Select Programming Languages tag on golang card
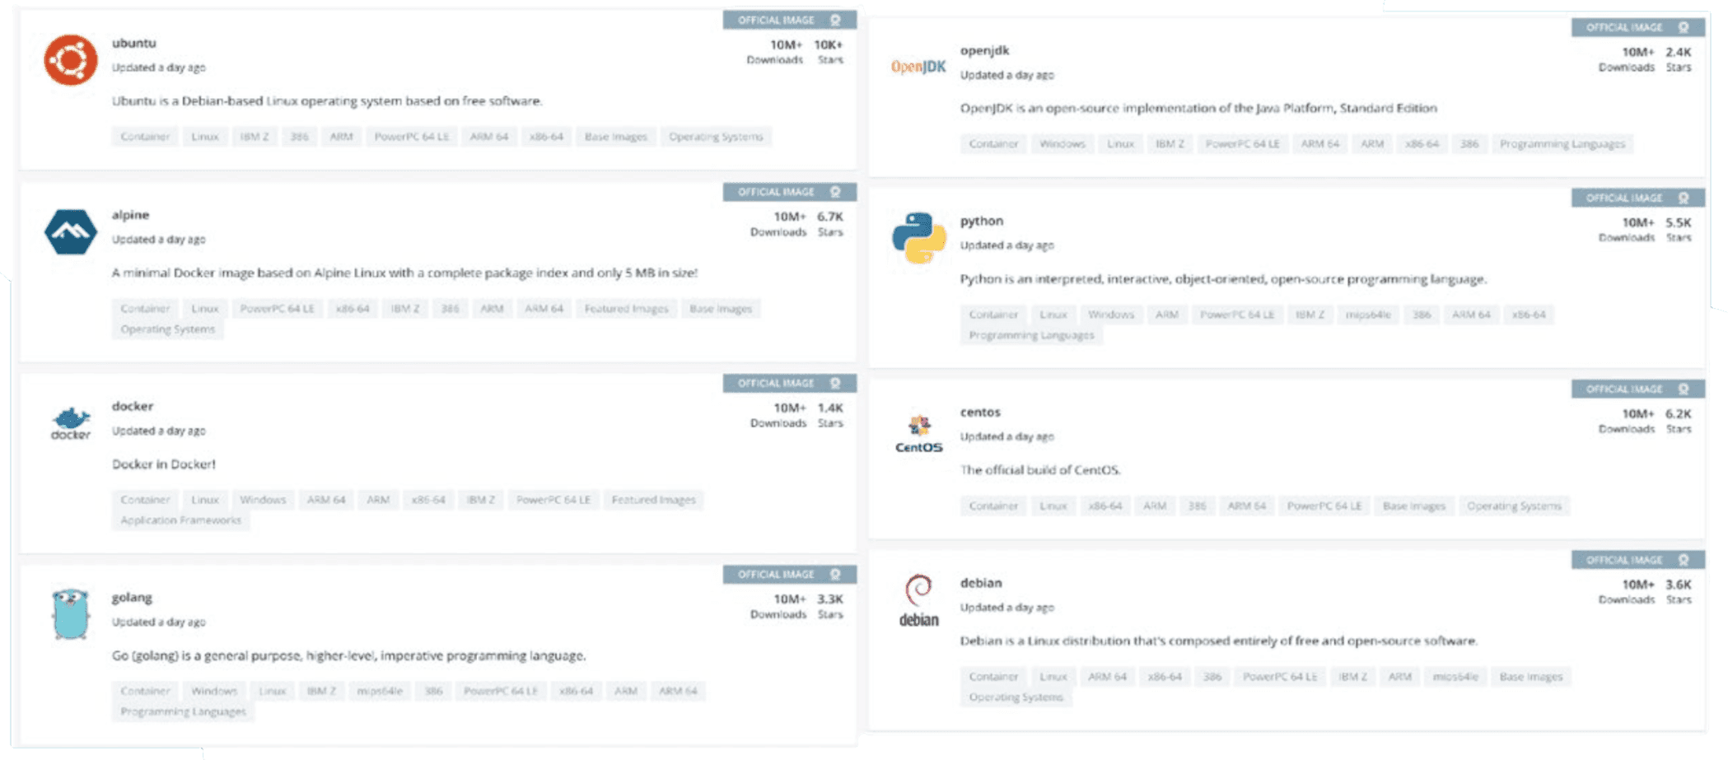1728x760 pixels. [183, 711]
